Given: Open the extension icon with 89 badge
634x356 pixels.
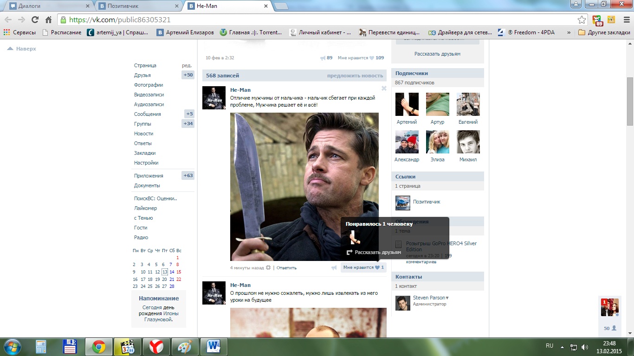Looking at the screenshot, I should (597, 20).
